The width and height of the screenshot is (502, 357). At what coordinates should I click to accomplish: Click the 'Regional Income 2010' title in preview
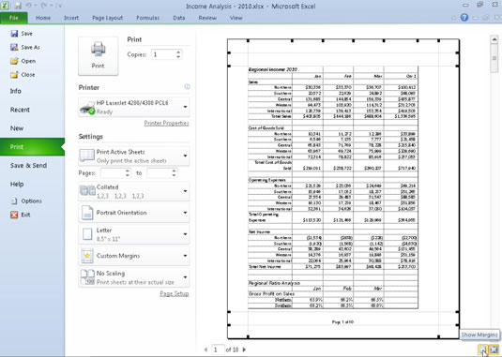click(x=273, y=69)
